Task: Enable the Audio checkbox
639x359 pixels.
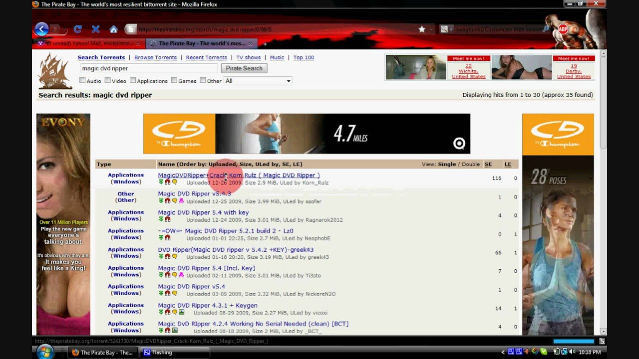Action: tap(82, 80)
